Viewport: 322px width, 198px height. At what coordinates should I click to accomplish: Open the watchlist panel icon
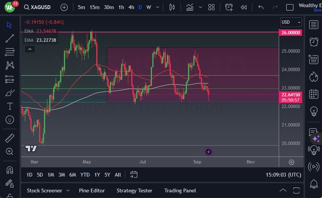pyautogui.click(x=314, y=25)
